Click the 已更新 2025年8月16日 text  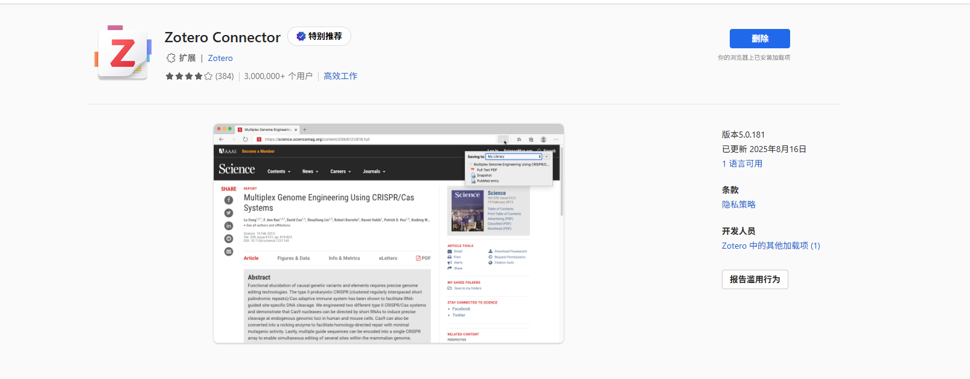click(764, 149)
